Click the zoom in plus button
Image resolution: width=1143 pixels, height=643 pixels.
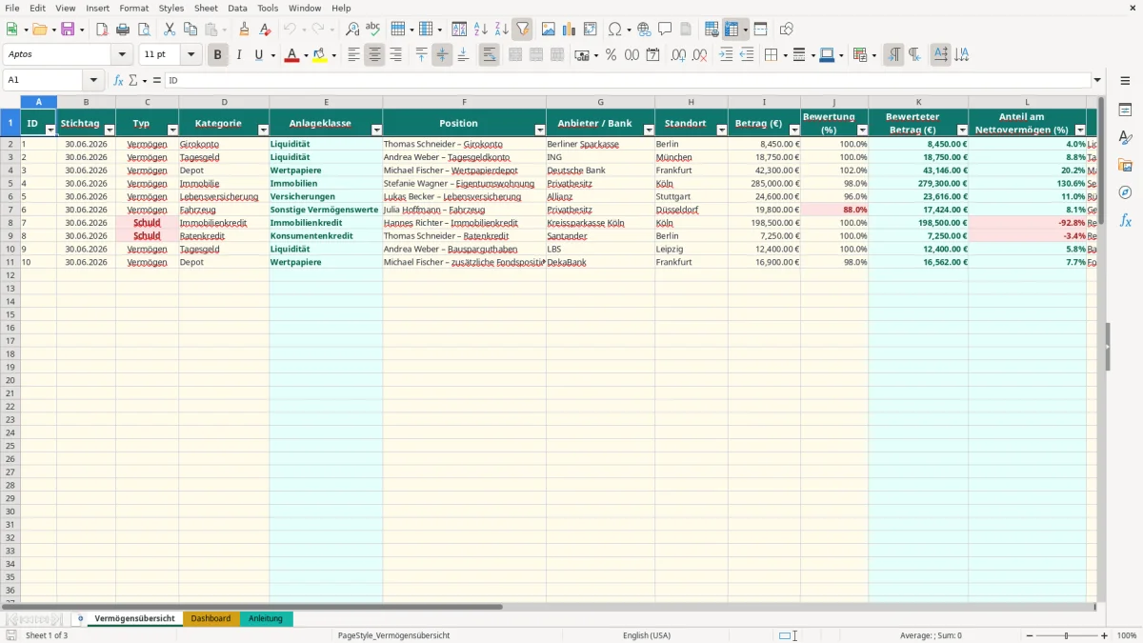[1104, 635]
